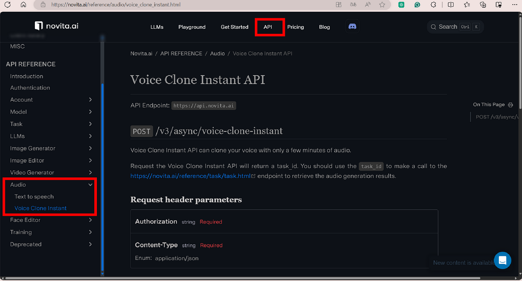Expand the Account section chevron
Image resolution: width=522 pixels, height=281 pixels.
point(90,100)
